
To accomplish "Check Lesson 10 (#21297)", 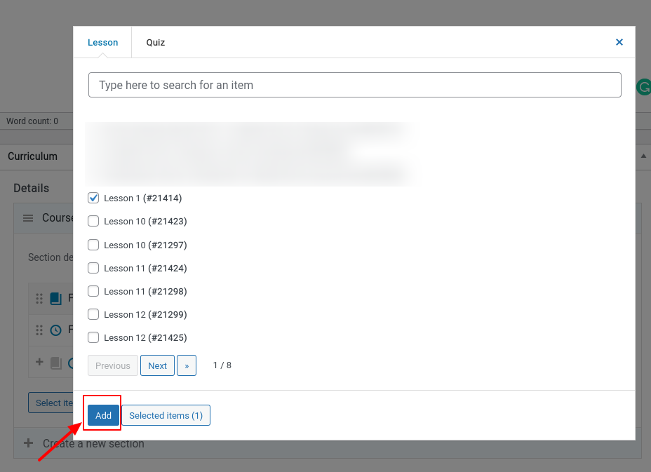I will pyautogui.click(x=93, y=245).
